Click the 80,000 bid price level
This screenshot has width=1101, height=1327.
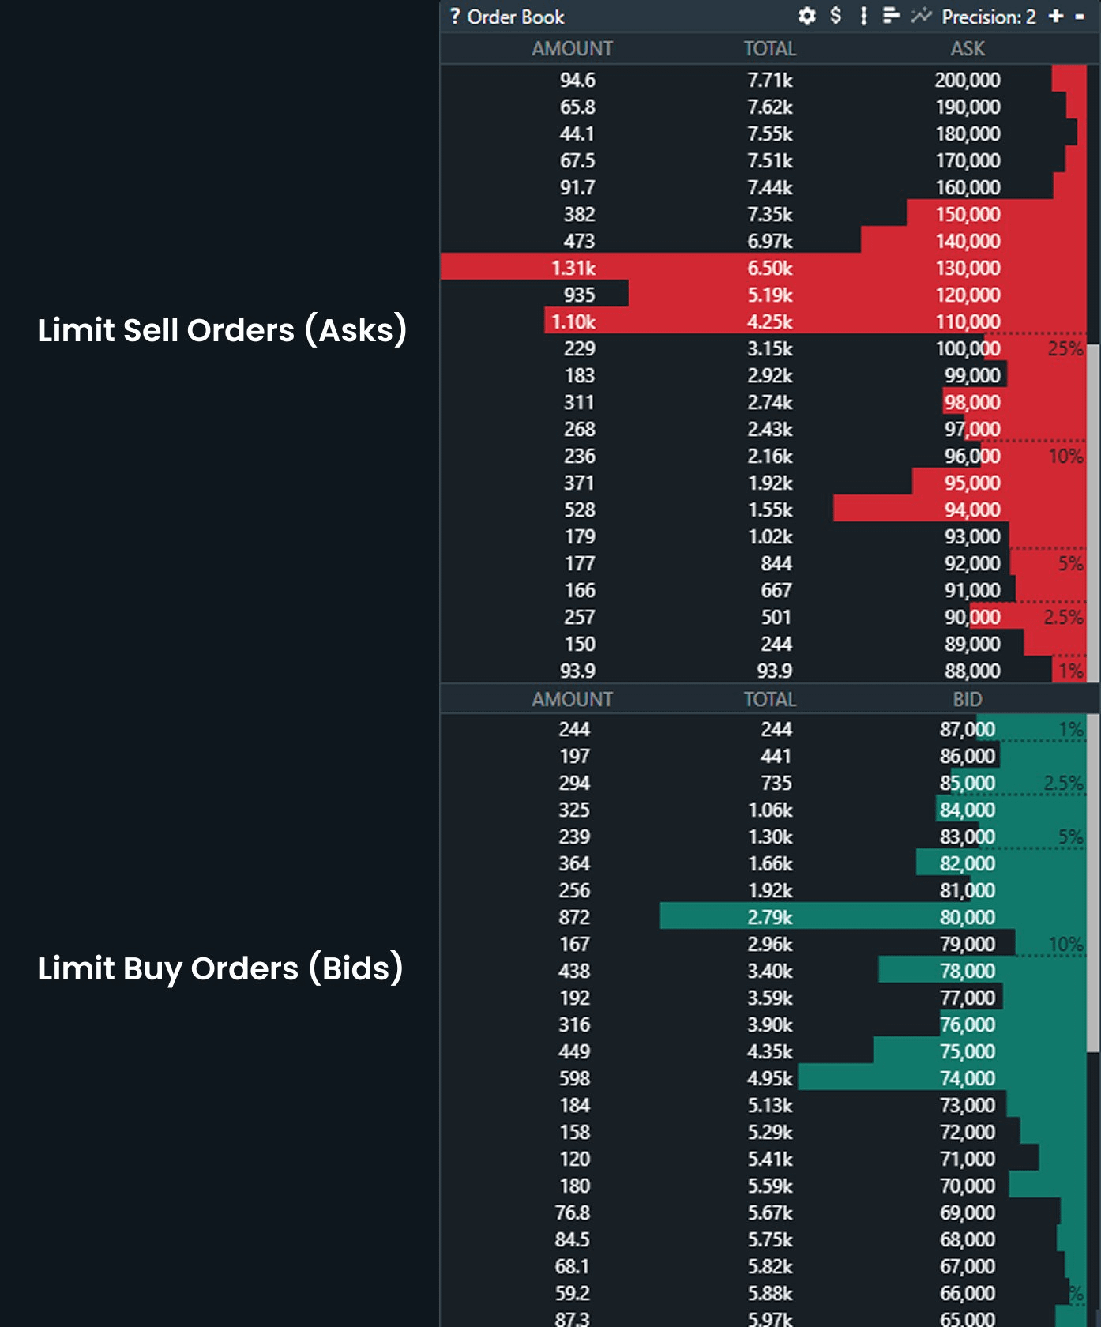click(969, 917)
